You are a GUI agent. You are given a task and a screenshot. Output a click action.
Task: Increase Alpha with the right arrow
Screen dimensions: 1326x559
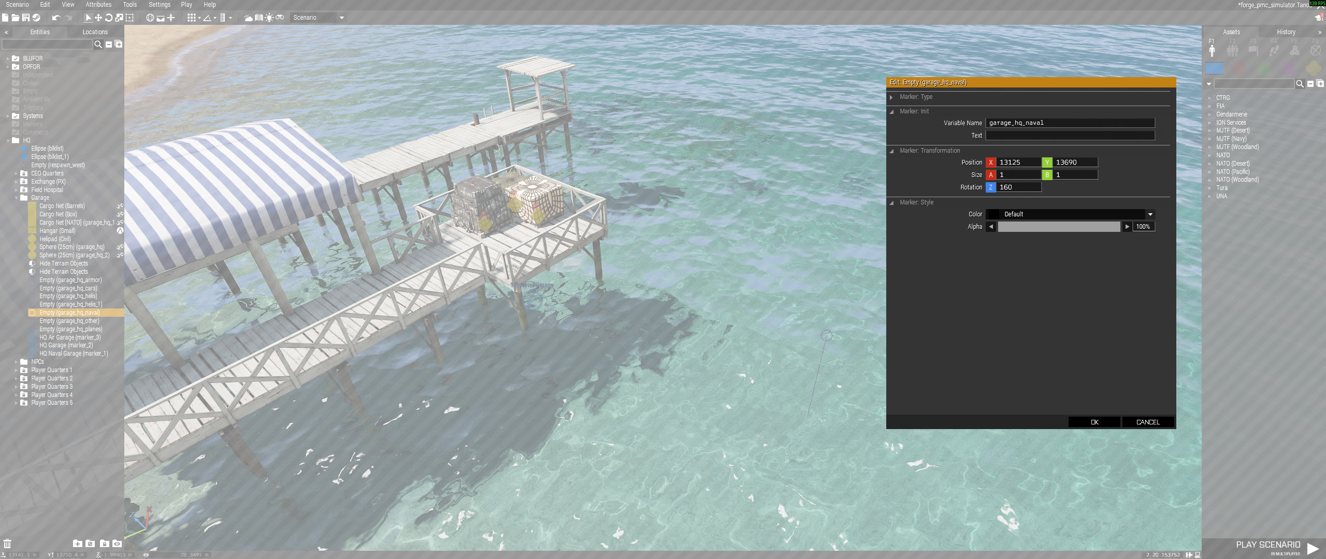click(1127, 227)
